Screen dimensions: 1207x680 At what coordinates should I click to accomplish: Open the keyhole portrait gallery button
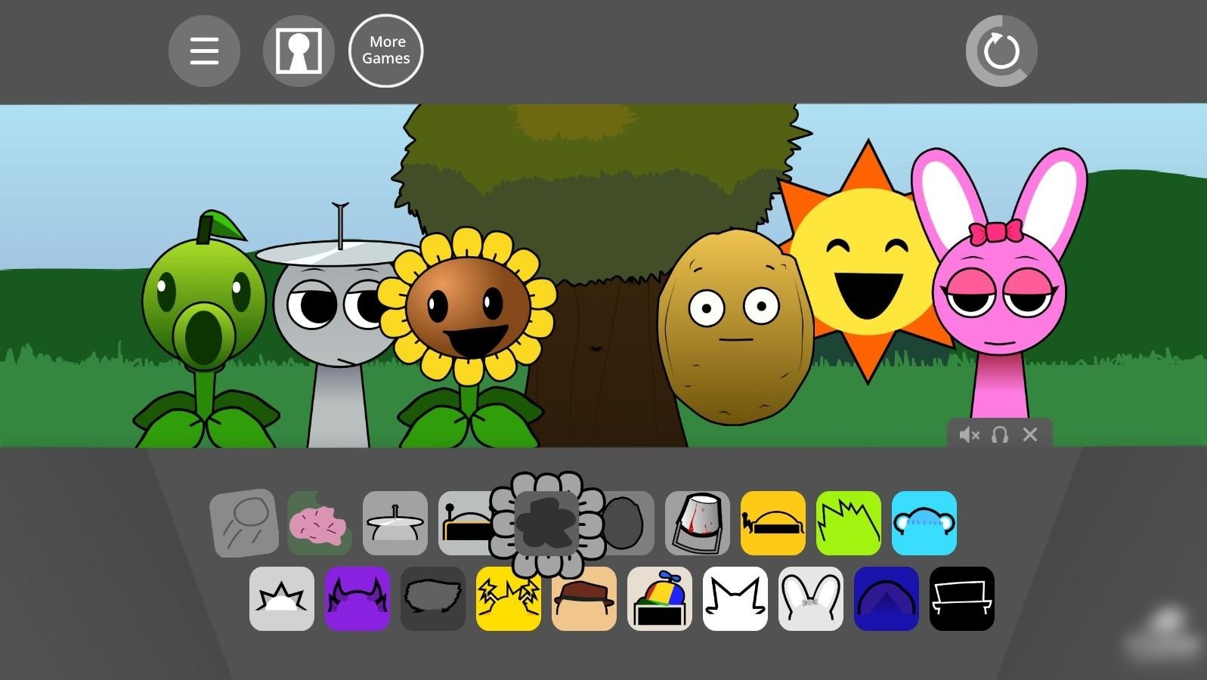click(299, 51)
